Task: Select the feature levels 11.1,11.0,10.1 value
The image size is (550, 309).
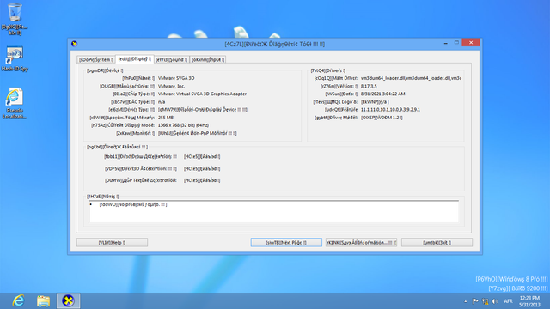Action: point(390,110)
